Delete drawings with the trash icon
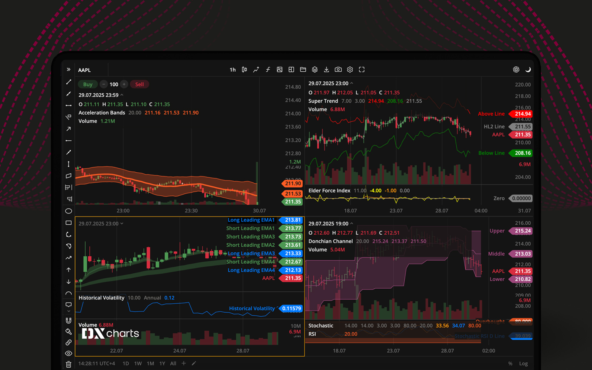Viewport: 592px width, 370px height. pos(69,364)
